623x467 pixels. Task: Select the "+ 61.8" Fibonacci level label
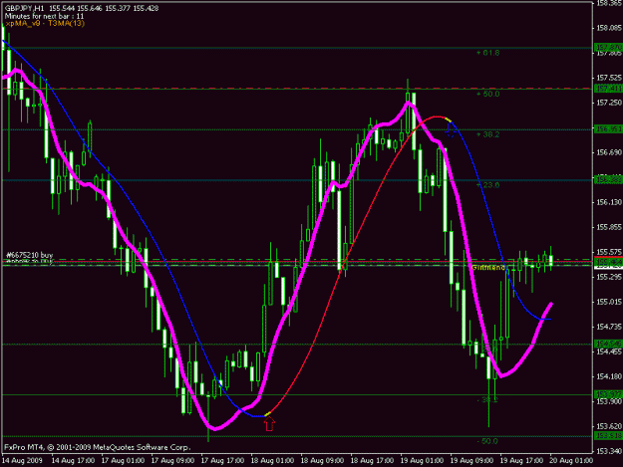point(487,53)
